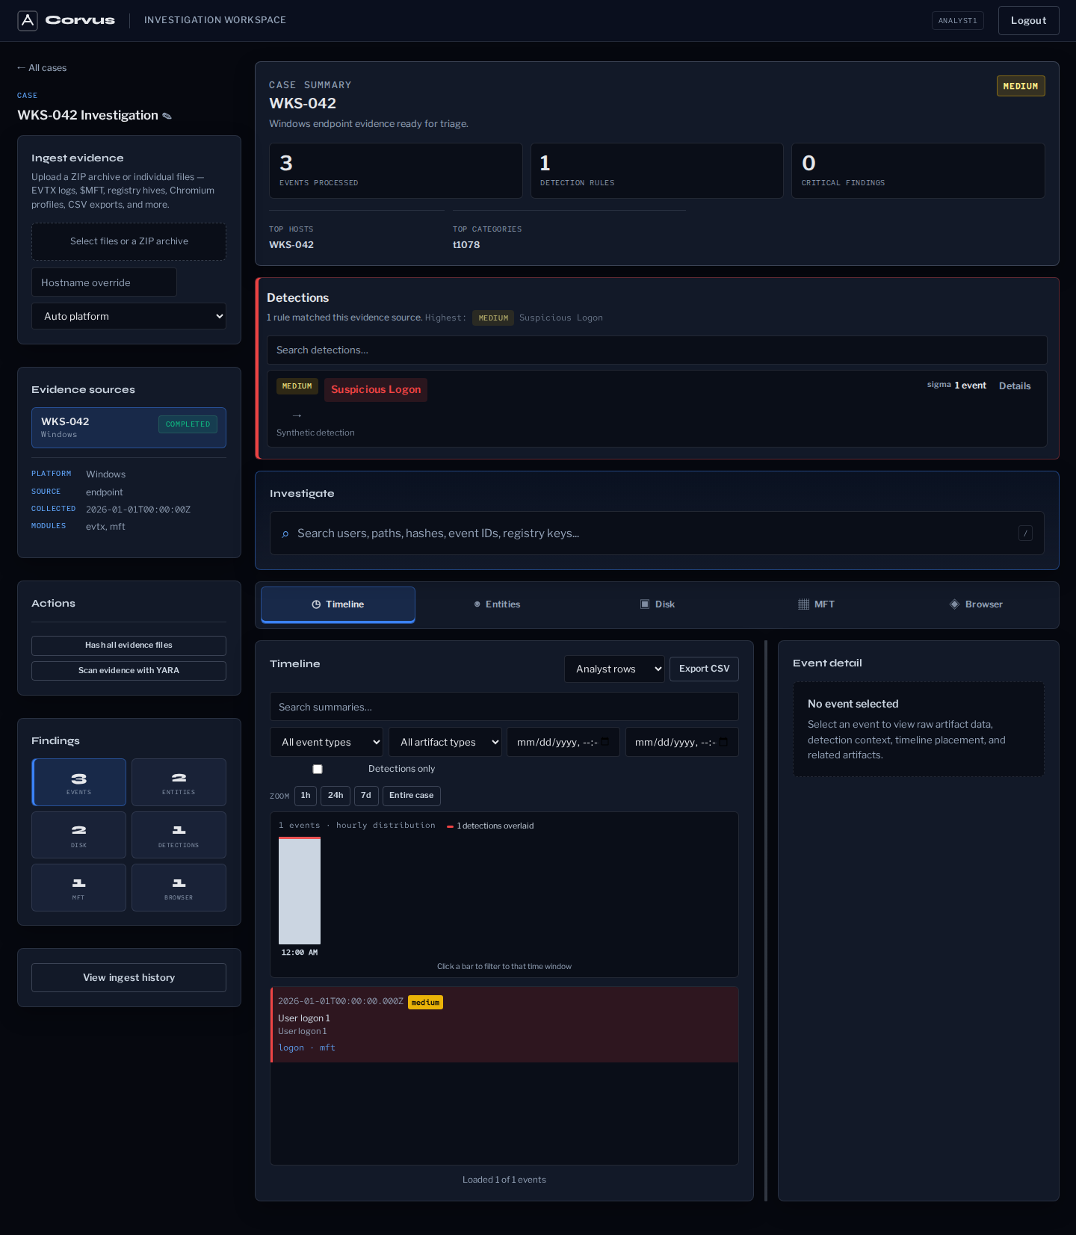Open the 3 Events findings tile

point(78,782)
